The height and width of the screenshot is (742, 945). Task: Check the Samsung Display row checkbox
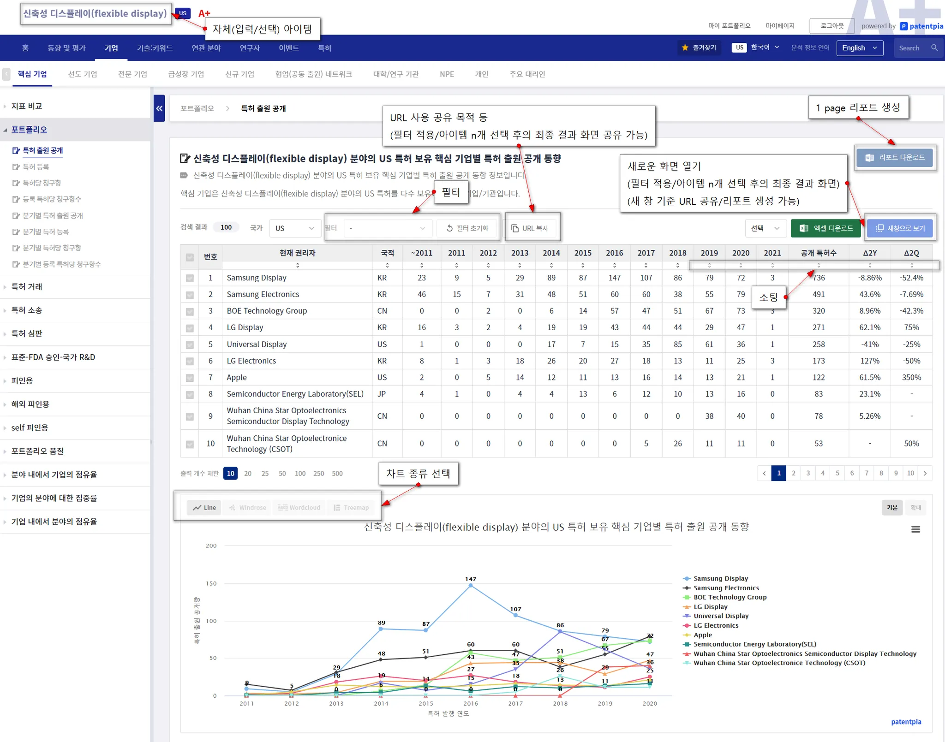click(x=190, y=278)
